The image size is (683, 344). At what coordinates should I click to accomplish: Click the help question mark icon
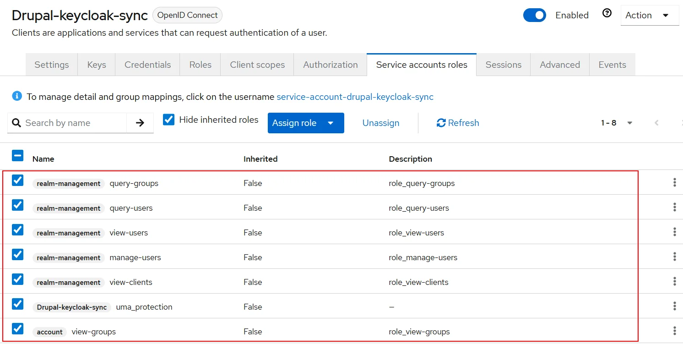pos(607,14)
